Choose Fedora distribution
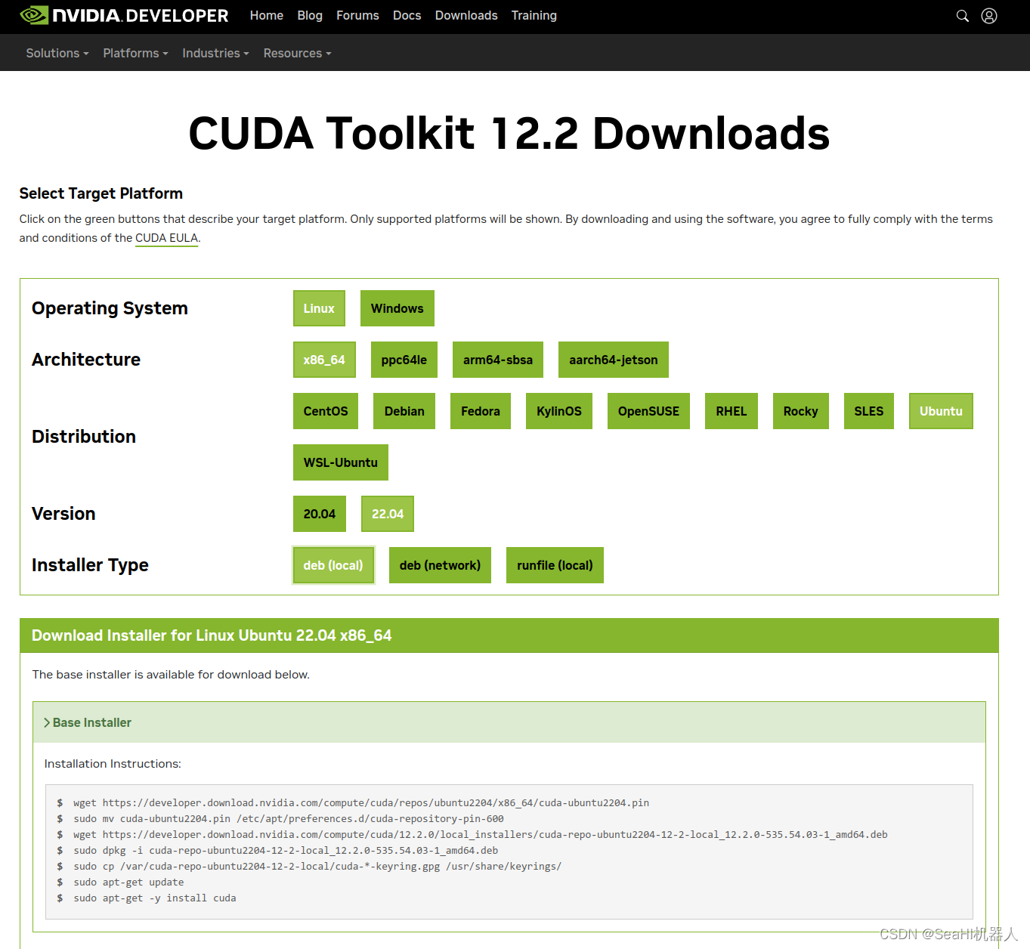The height and width of the screenshot is (949, 1030). click(x=481, y=411)
